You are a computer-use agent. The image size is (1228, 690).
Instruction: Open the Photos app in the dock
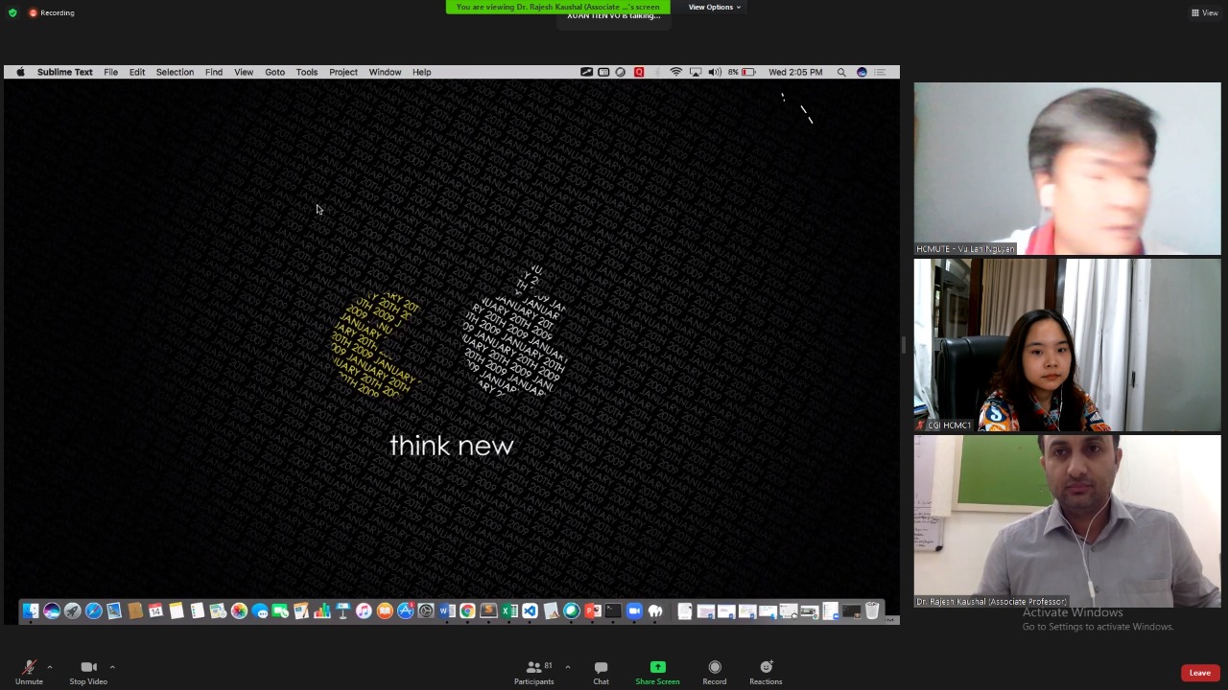pos(239,611)
